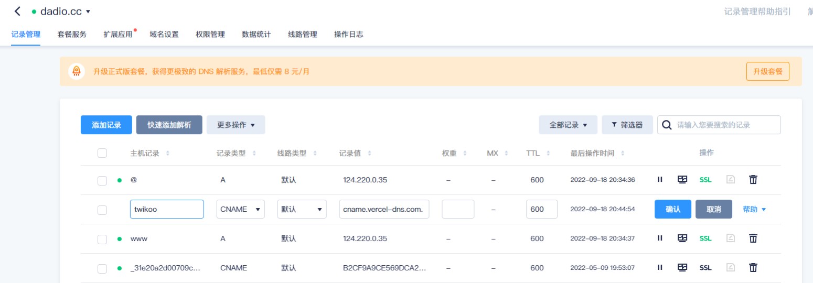Click the 升级套餐 upgrade button
The width and height of the screenshot is (813, 283).
tap(767, 71)
